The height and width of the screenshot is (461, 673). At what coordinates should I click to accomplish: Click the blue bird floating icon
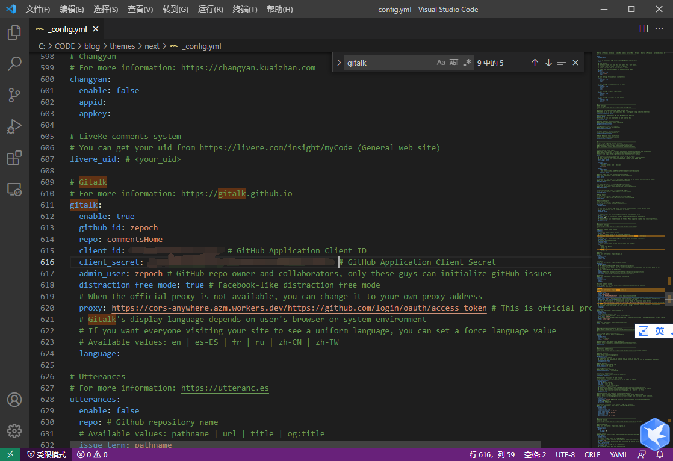point(654,435)
